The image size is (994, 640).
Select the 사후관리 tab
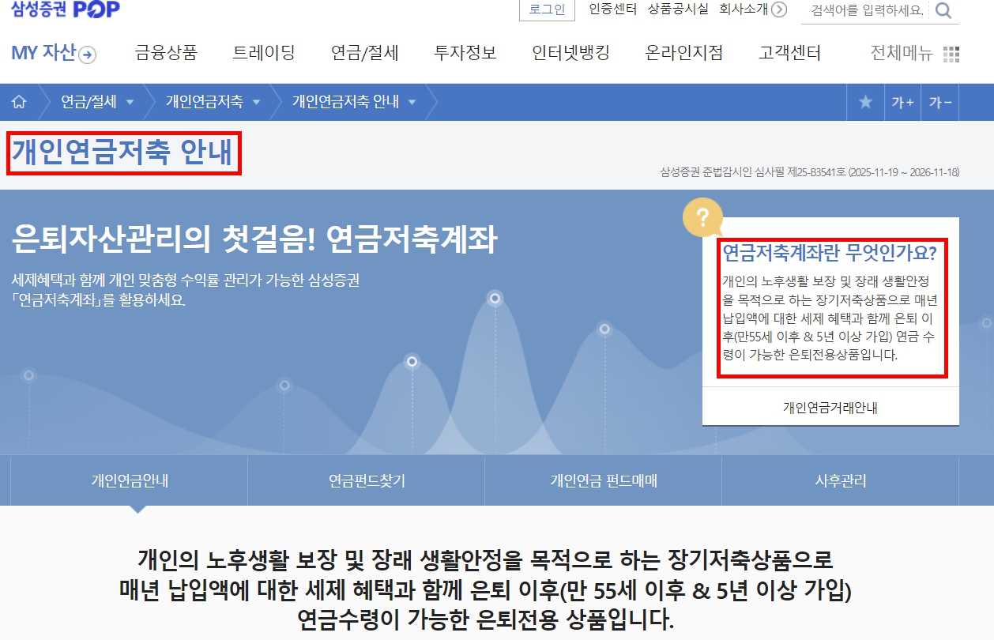(841, 480)
